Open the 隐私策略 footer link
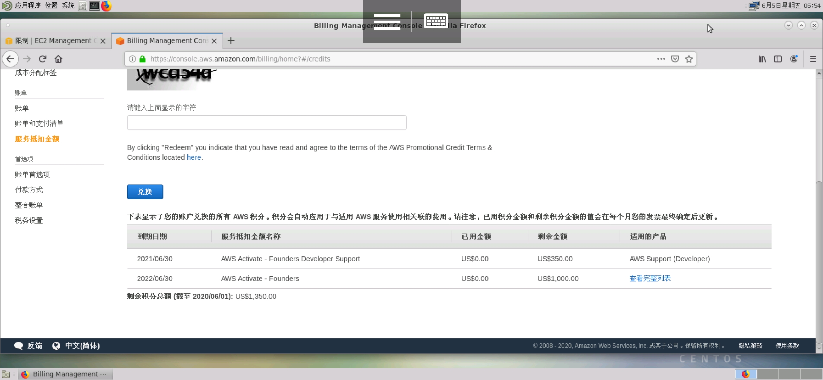The height and width of the screenshot is (380, 823). click(x=750, y=346)
